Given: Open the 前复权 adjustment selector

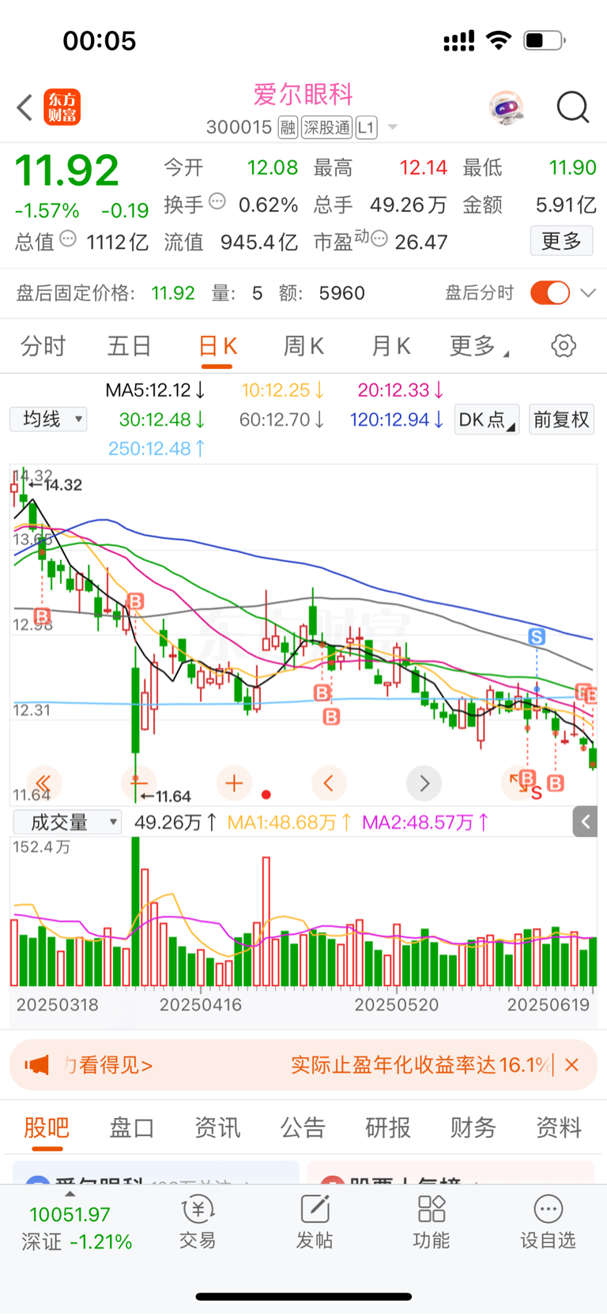Looking at the screenshot, I should click(561, 420).
